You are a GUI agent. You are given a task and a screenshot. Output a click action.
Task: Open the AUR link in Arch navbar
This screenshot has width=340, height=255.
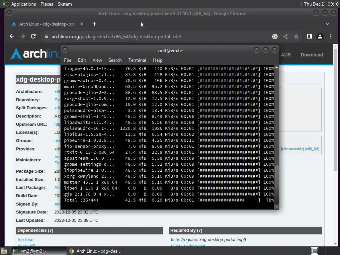[286, 55]
